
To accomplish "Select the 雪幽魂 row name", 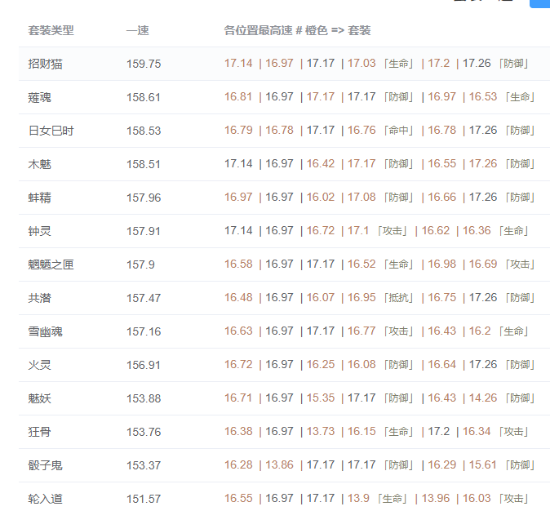I will (x=45, y=331).
